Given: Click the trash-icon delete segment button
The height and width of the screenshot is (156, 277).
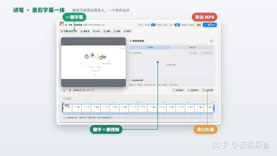Looking at the screenshot, I should (x=208, y=90).
